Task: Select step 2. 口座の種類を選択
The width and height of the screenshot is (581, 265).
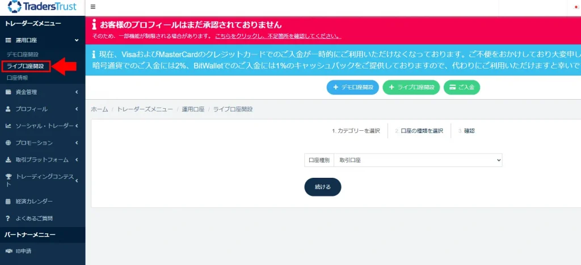Action: click(x=419, y=131)
